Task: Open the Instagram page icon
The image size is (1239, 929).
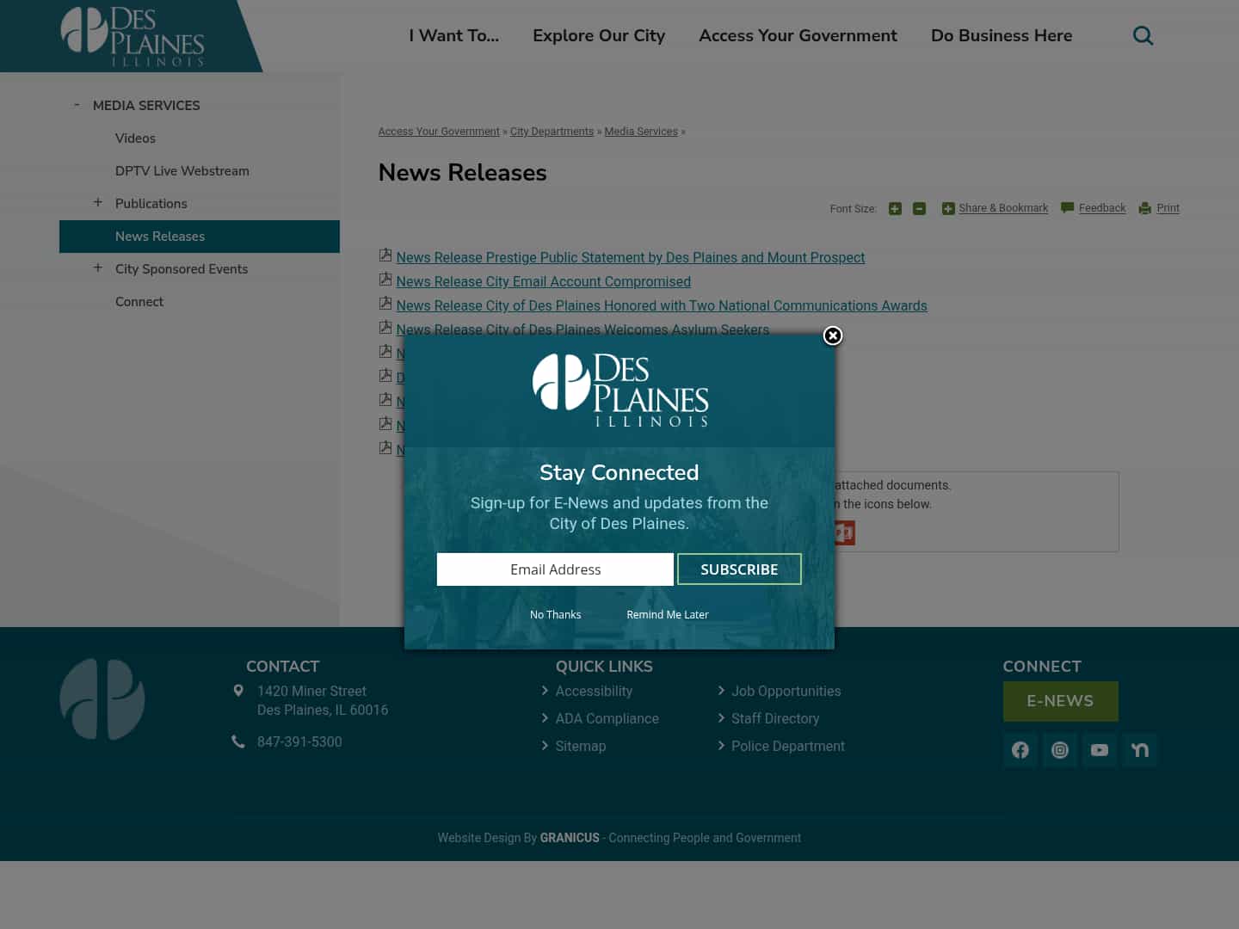Action: [1060, 750]
